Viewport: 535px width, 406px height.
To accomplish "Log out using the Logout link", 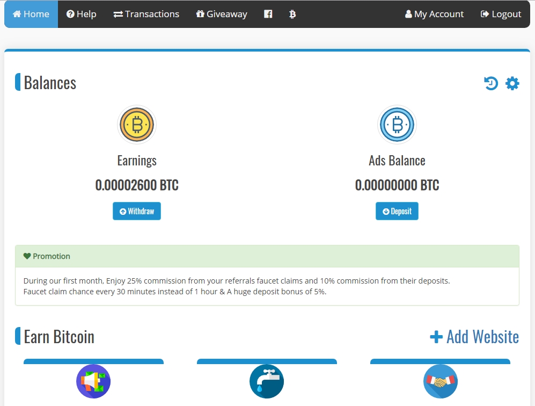I will [501, 14].
